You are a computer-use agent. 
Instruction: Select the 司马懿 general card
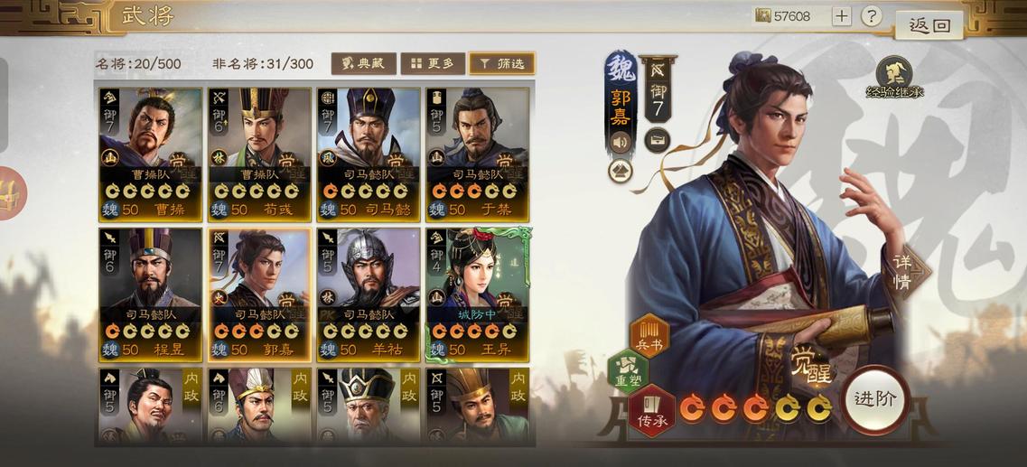pos(369,154)
